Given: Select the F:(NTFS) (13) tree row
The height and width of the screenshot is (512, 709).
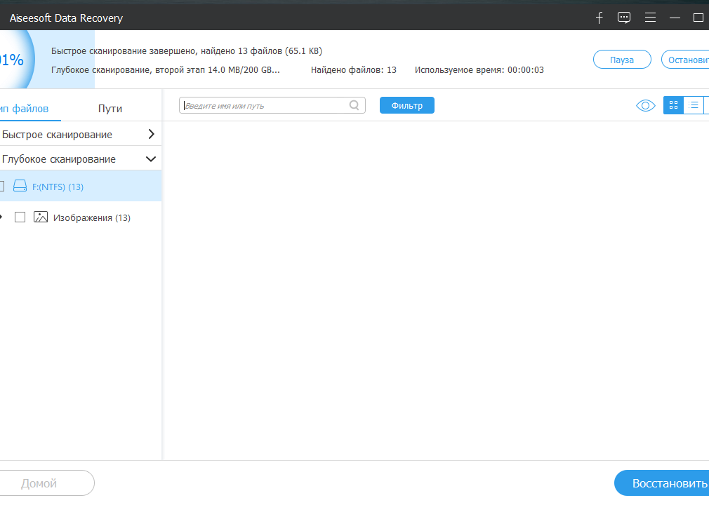Looking at the screenshot, I should pyautogui.click(x=81, y=186).
